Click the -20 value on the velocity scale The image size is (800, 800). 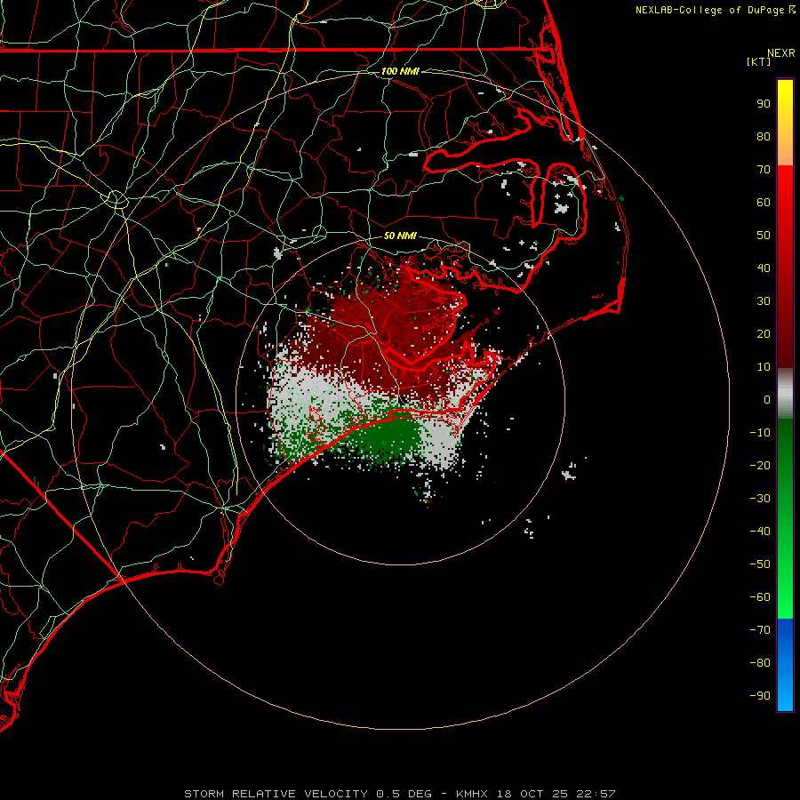coord(760,465)
